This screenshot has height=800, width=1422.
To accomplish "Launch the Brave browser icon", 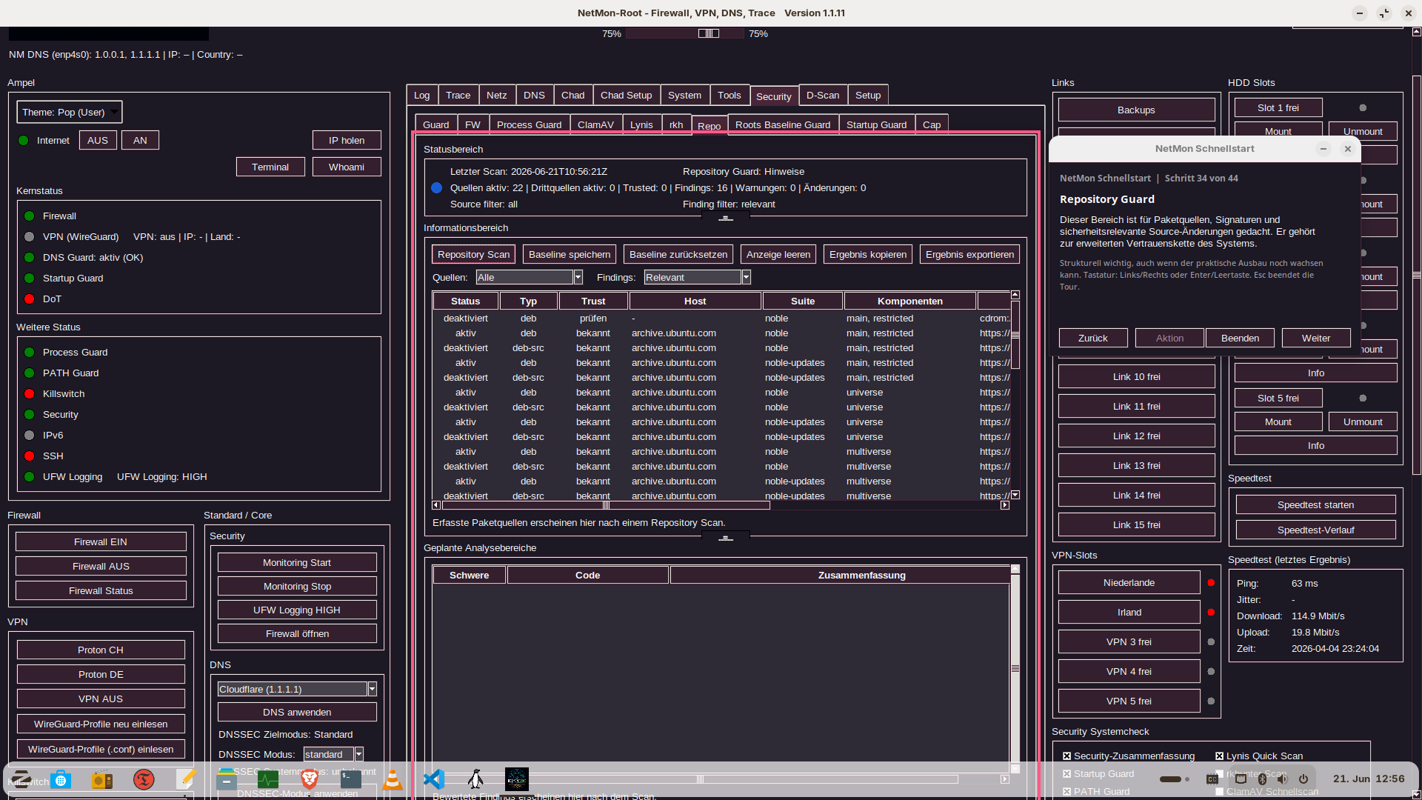I will [310, 779].
